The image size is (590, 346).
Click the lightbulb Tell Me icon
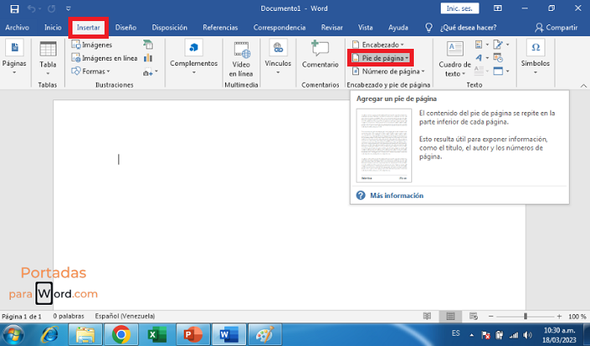click(x=428, y=28)
